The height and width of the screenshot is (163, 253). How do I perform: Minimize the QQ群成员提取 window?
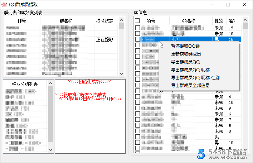[x=212, y=5]
